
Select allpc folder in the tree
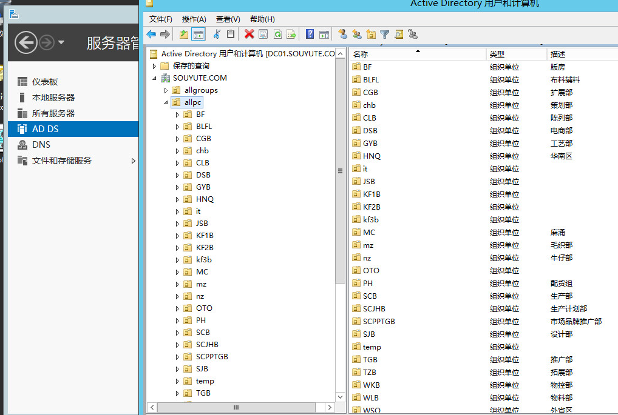[187, 102]
